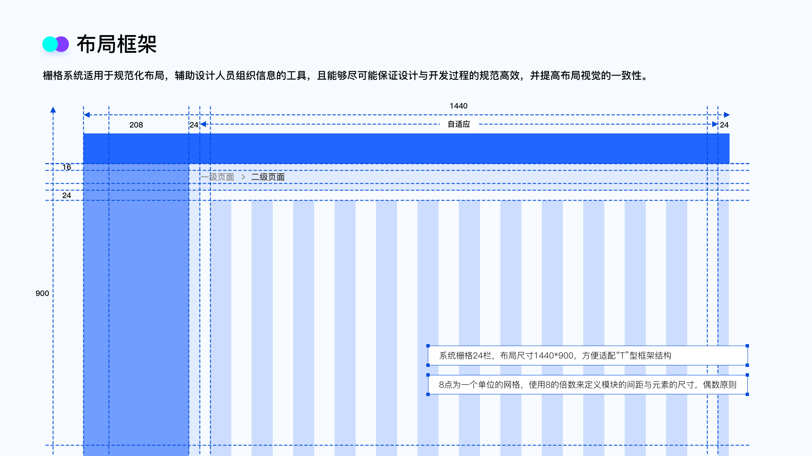This screenshot has height=456, width=812.
Task: Click the 900 height label
Action: pos(42,293)
